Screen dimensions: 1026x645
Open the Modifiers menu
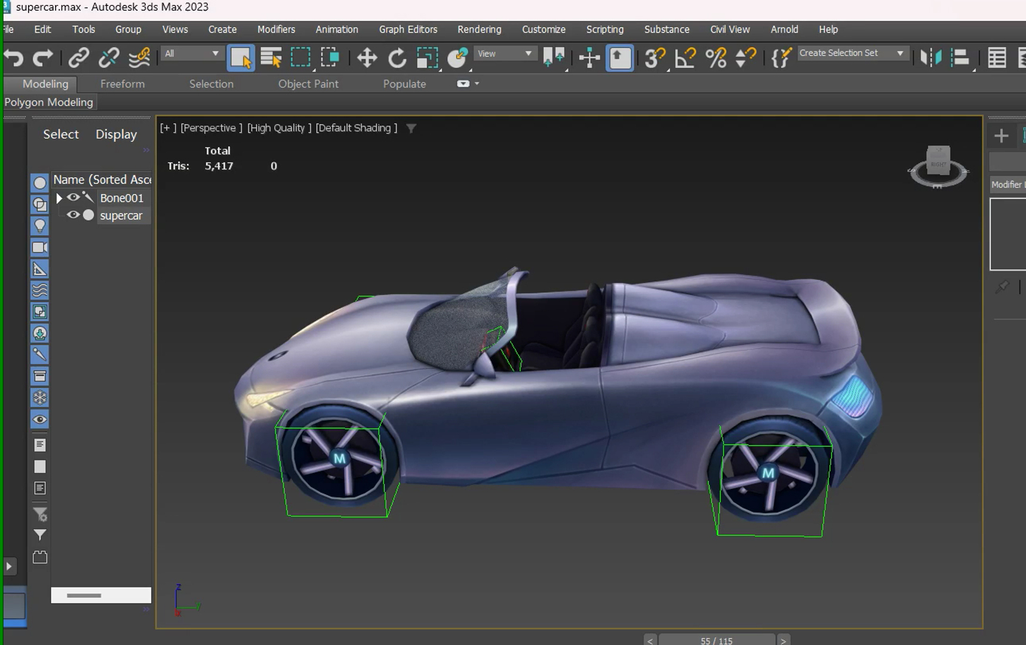pos(276,29)
